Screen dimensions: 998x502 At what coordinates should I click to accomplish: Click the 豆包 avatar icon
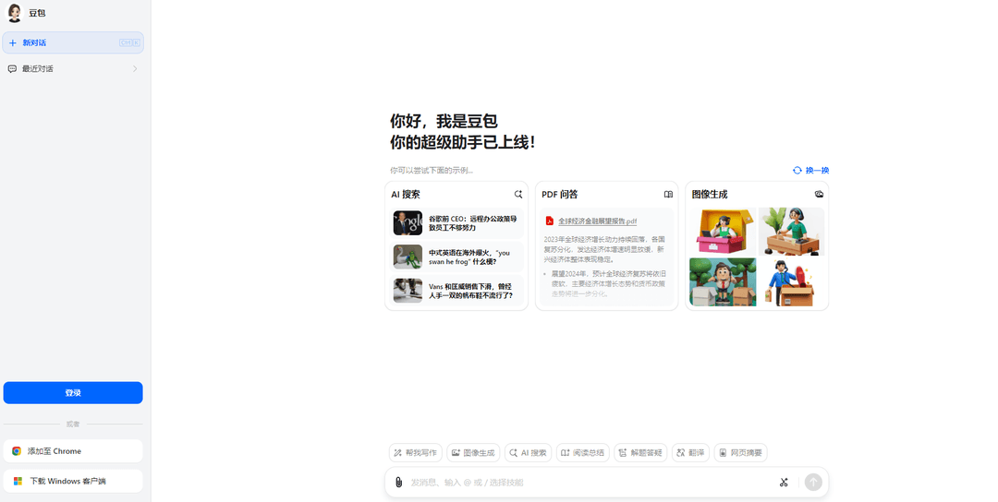(14, 13)
